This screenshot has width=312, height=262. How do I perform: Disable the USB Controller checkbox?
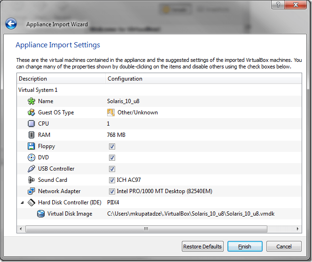click(112, 169)
